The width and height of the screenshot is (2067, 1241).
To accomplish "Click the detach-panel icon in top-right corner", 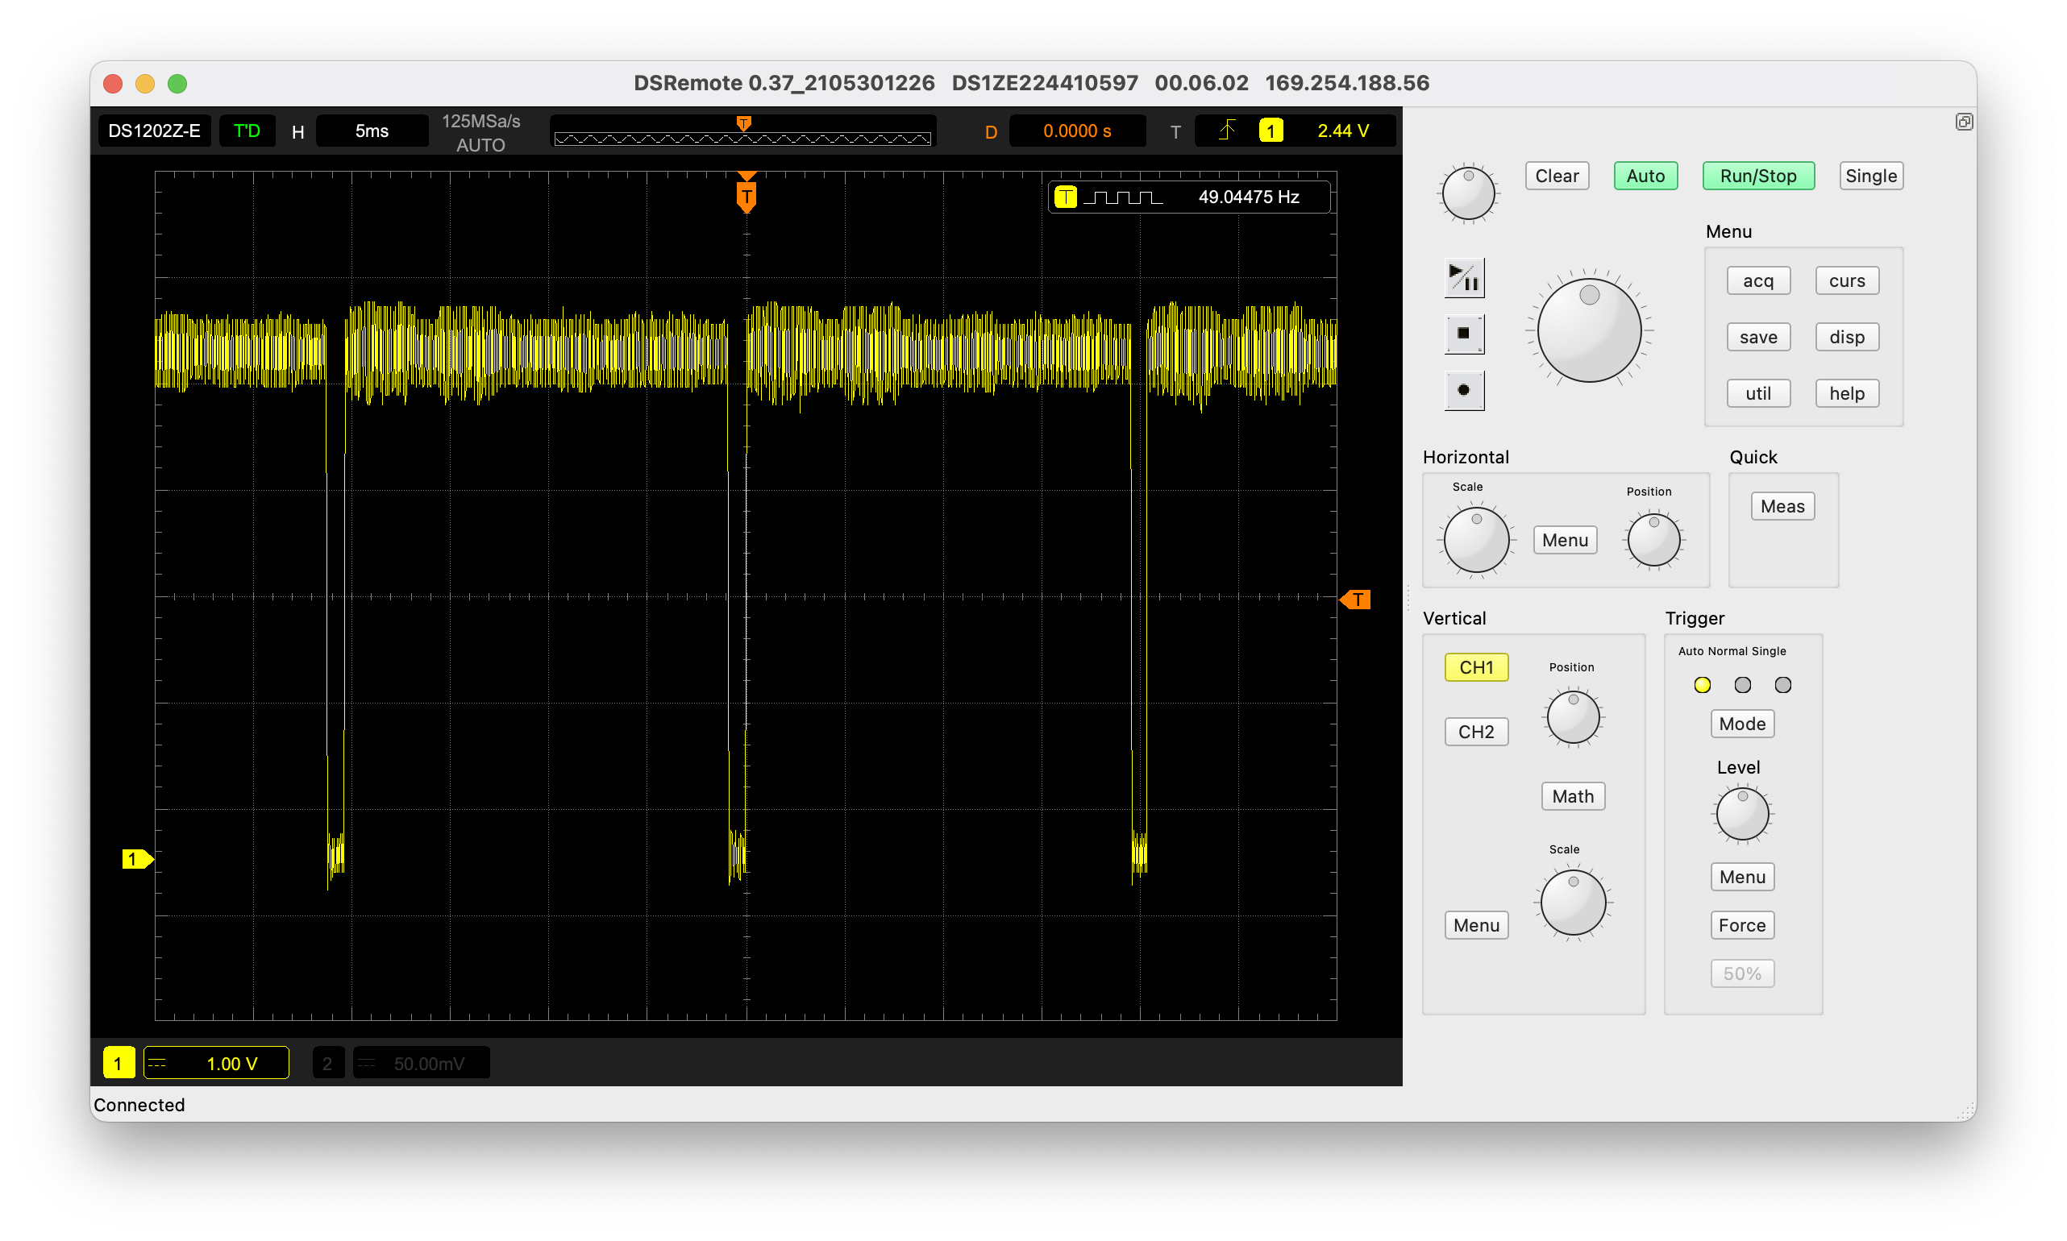I will click(x=1964, y=121).
